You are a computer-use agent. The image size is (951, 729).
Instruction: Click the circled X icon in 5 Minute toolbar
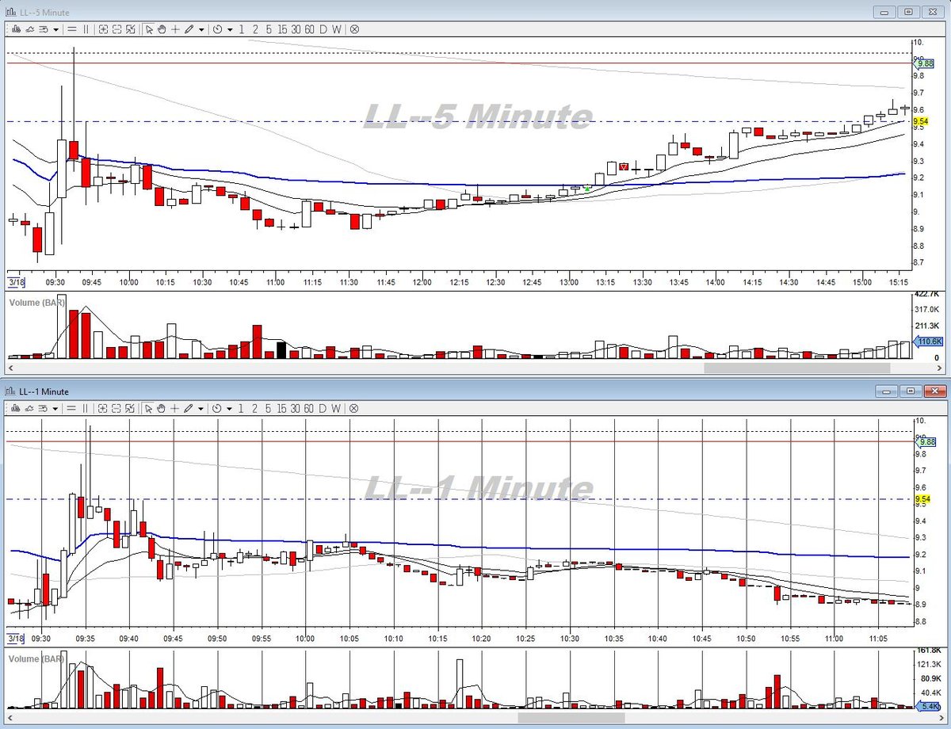pos(354,29)
